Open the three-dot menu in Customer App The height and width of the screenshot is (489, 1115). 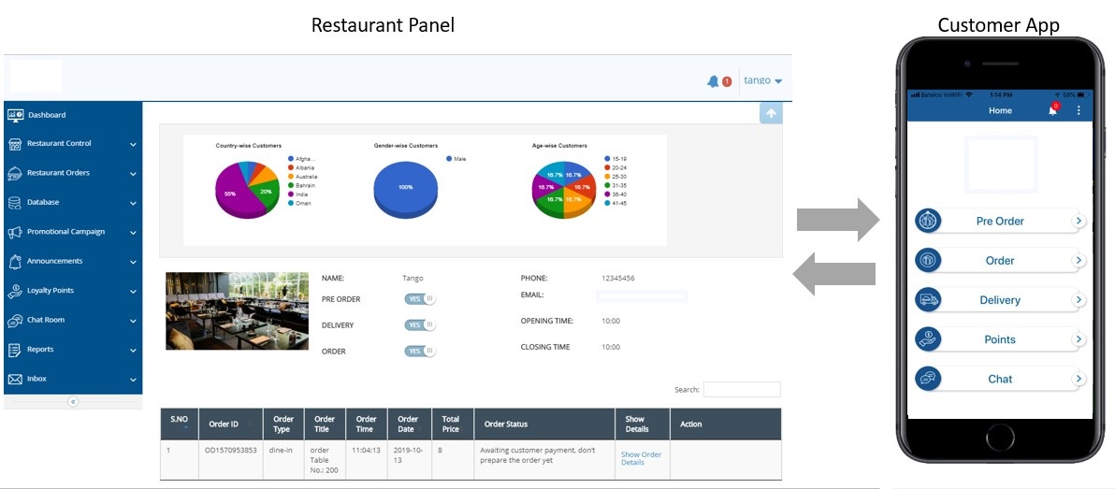(x=1078, y=110)
